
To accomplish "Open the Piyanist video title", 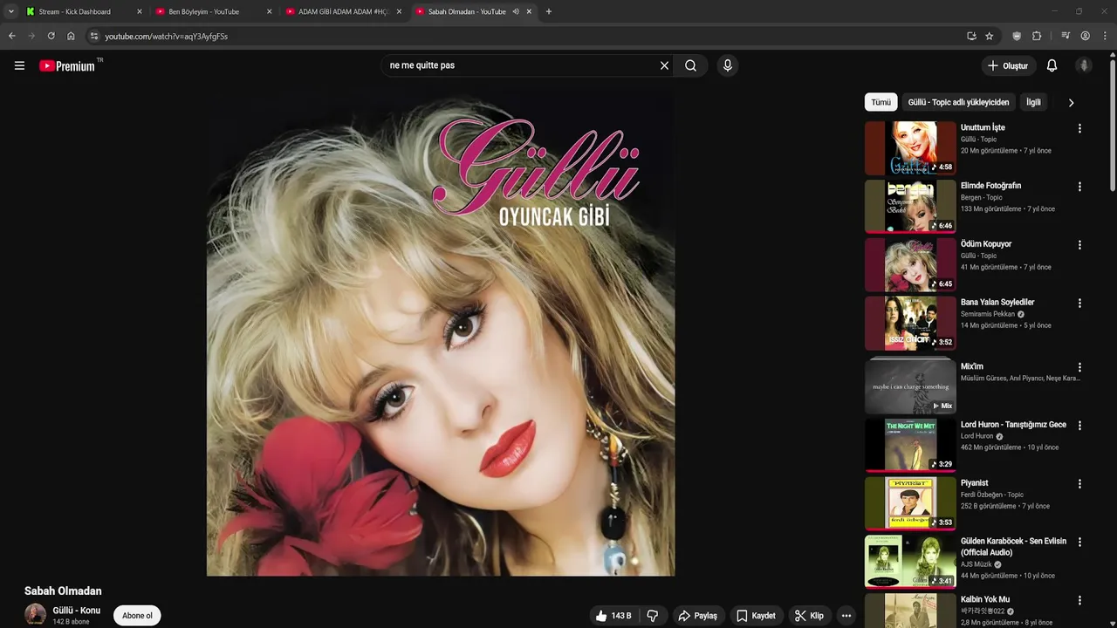I will 975,483.
